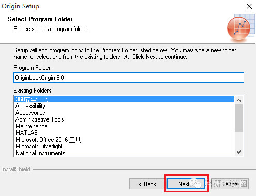Close the Origin Setup window
This screenshot has width=256, height=196.
[249, 6]
